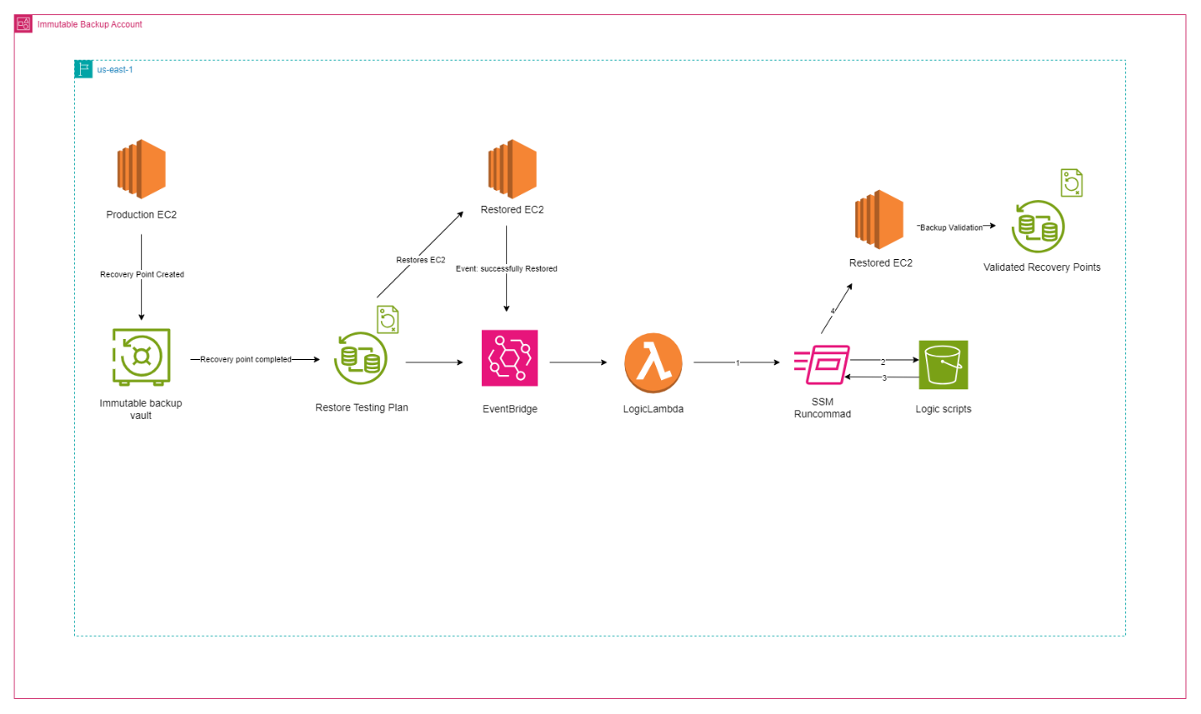The height and width of the screenshot is (714, 1201).
Task: Select the SSM Runcommad icon
Action: tap(823, 365)
